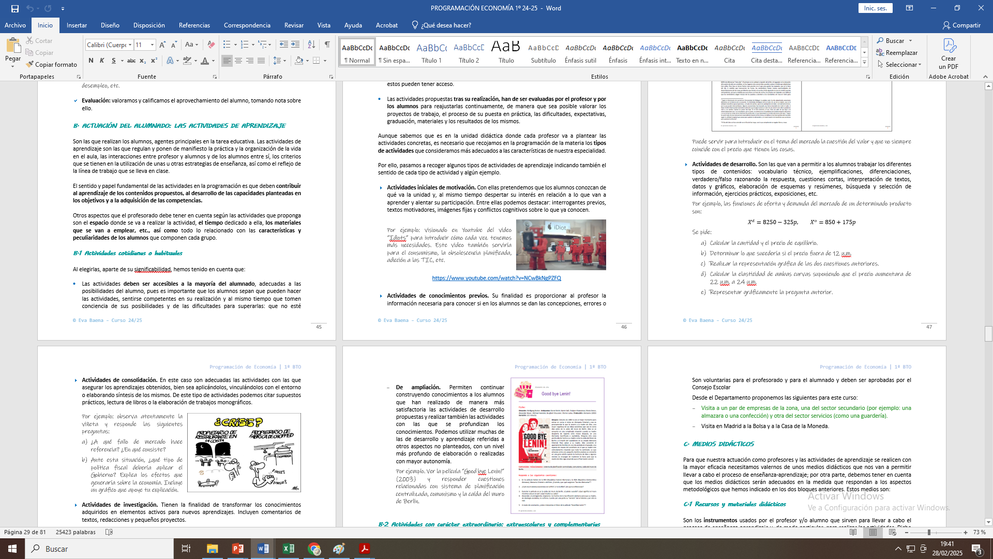The image size is (993, 559).
Task: Save the document with the diskette icon
Action: click(x=14, y=8)
